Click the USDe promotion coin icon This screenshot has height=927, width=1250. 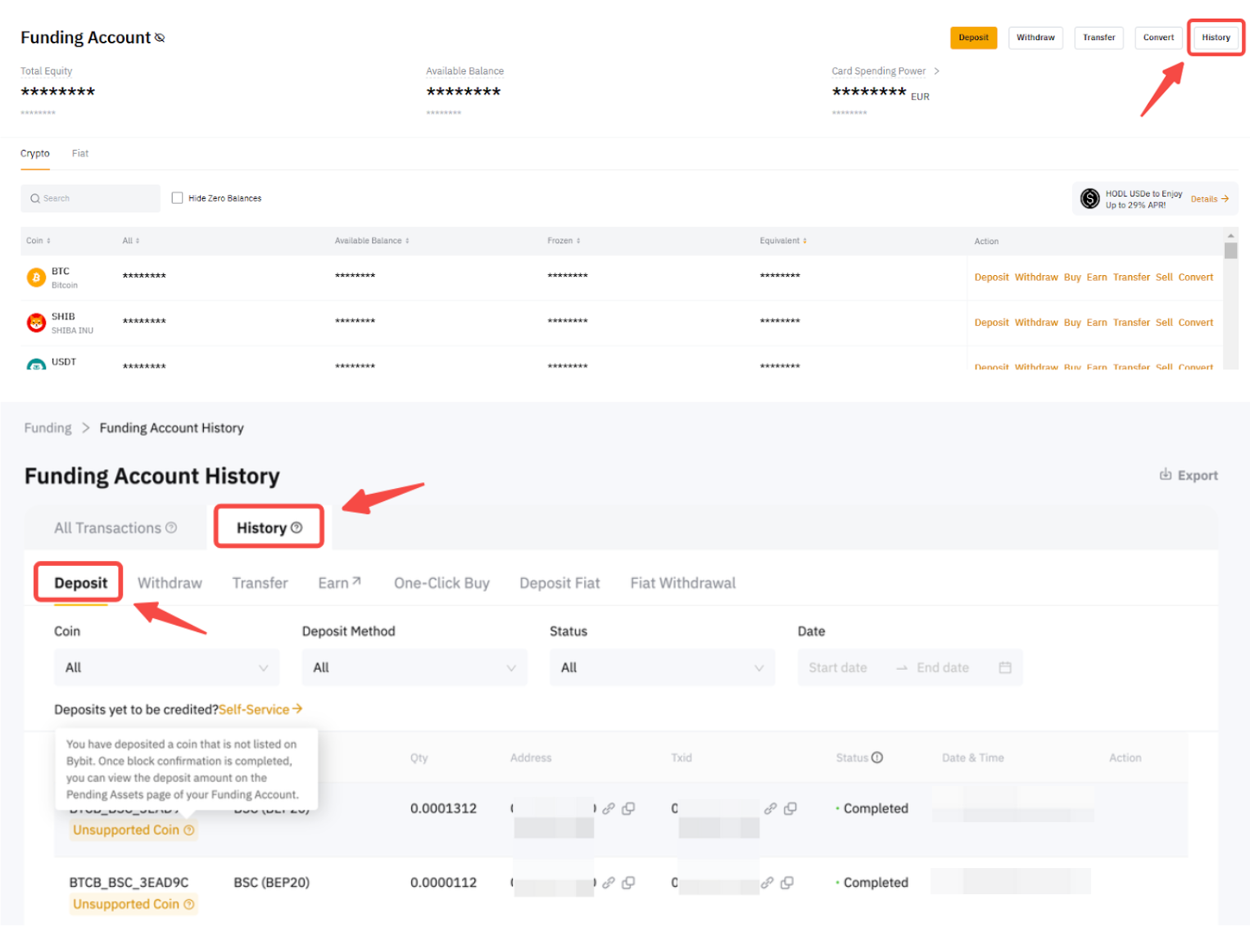click(1089, 198)
